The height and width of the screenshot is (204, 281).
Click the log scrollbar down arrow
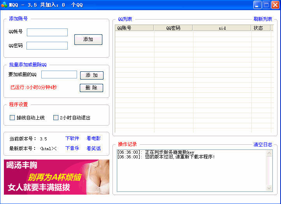point(269,188)
